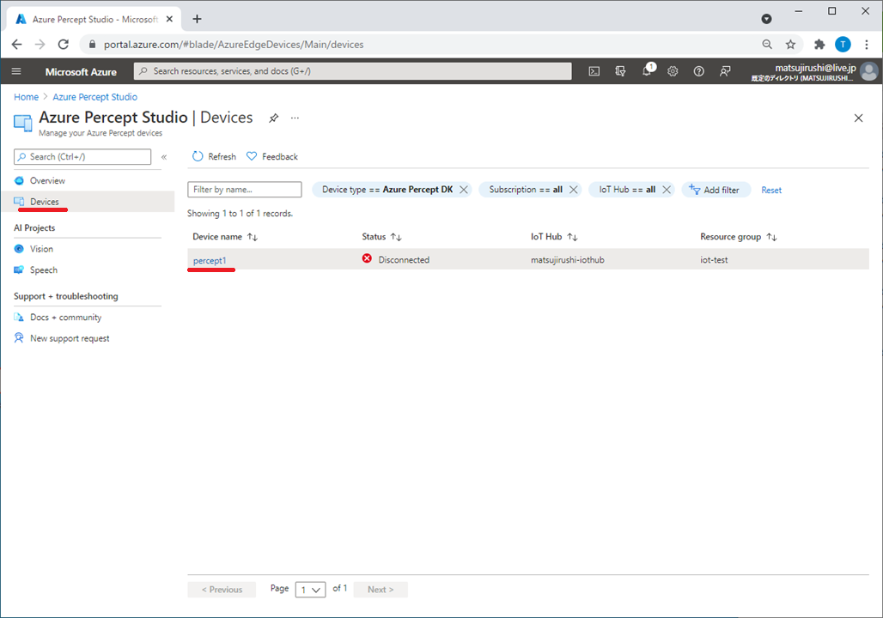Open Vision under AI Projects
Image resolution: width=883 pixels, height=618 pixels.
tap(41, 249)
